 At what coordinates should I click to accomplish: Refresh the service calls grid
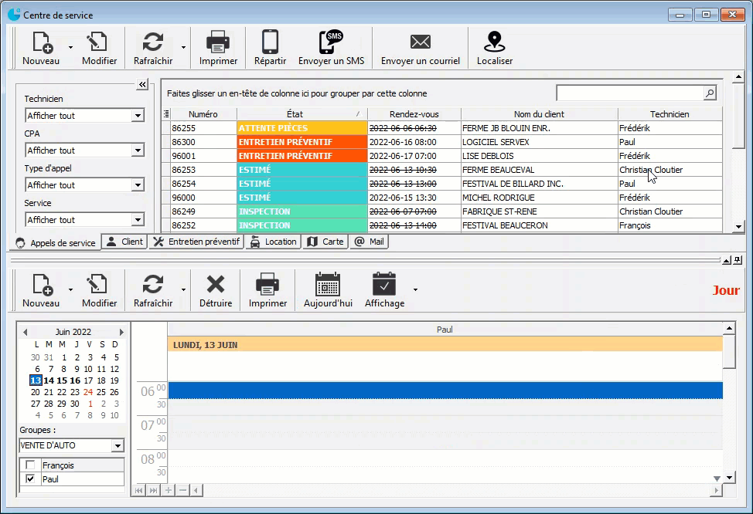pos(153,42)
